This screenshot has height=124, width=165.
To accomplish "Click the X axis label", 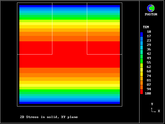I will (x=159, y=111).
